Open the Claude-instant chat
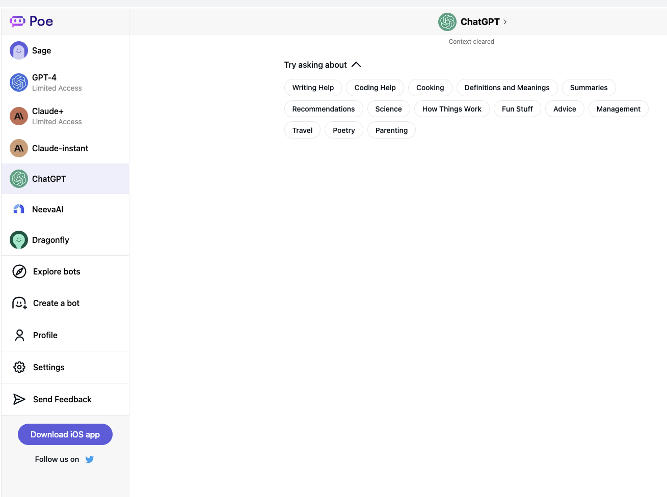667x497 pixels. (x=65, y=148)
